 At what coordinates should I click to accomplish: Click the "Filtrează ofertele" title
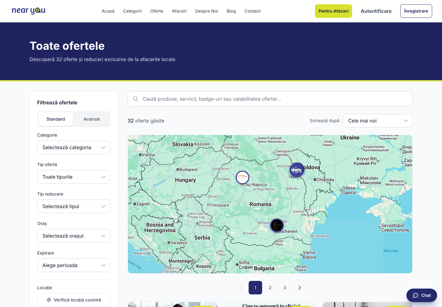57,103
